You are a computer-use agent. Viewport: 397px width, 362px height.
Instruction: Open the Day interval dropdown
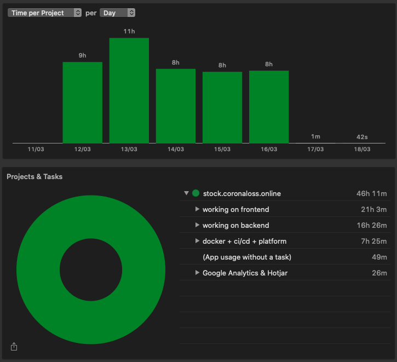(x=118, y=13)
